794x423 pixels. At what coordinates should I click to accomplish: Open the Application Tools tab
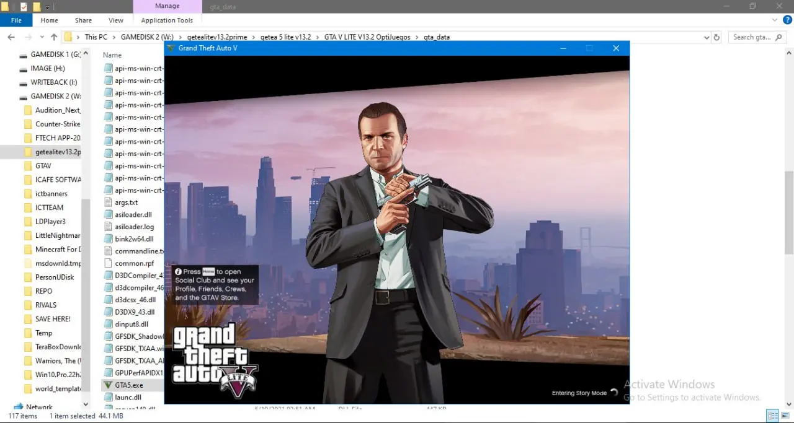(167, 20)
